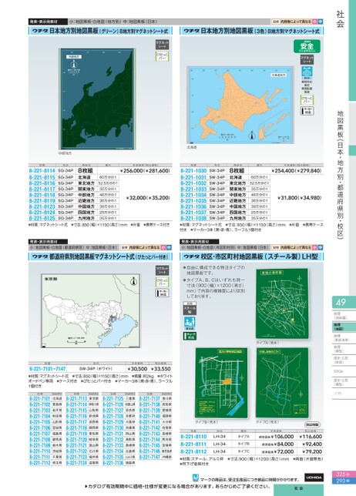Click product code range 8-221-7101~7147
Screen dimensions: 356x496
coord(48,369)
